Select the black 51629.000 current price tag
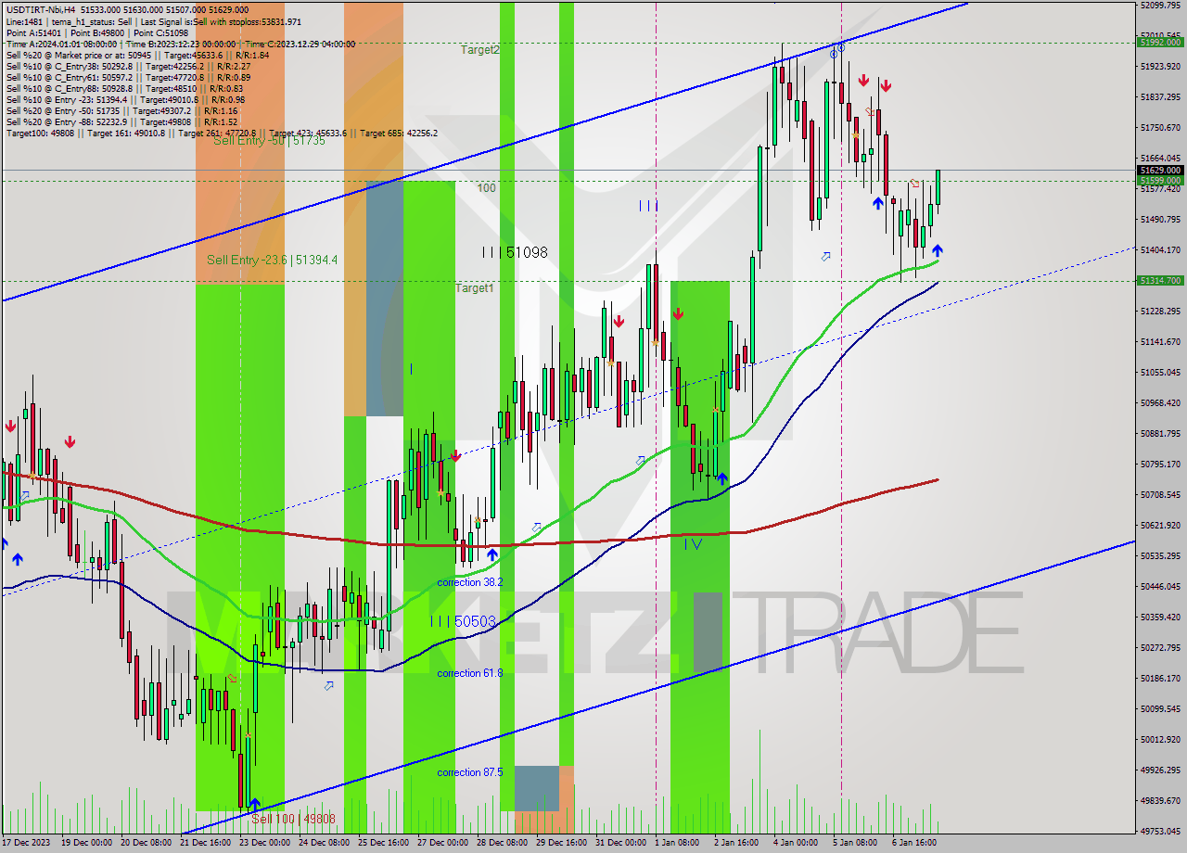This screenshot has height=853, width=1187. point(1160,170)
